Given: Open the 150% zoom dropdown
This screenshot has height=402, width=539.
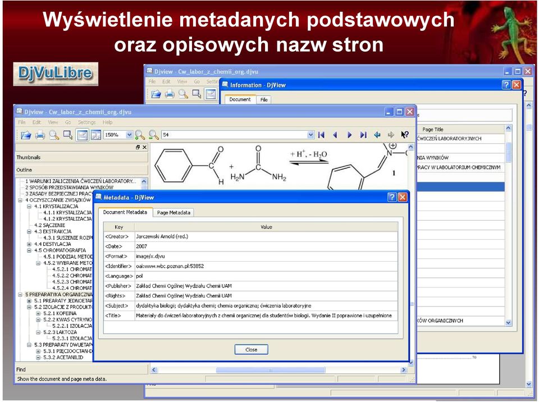Looking at the screenshot, I should (x=129, y=135).
